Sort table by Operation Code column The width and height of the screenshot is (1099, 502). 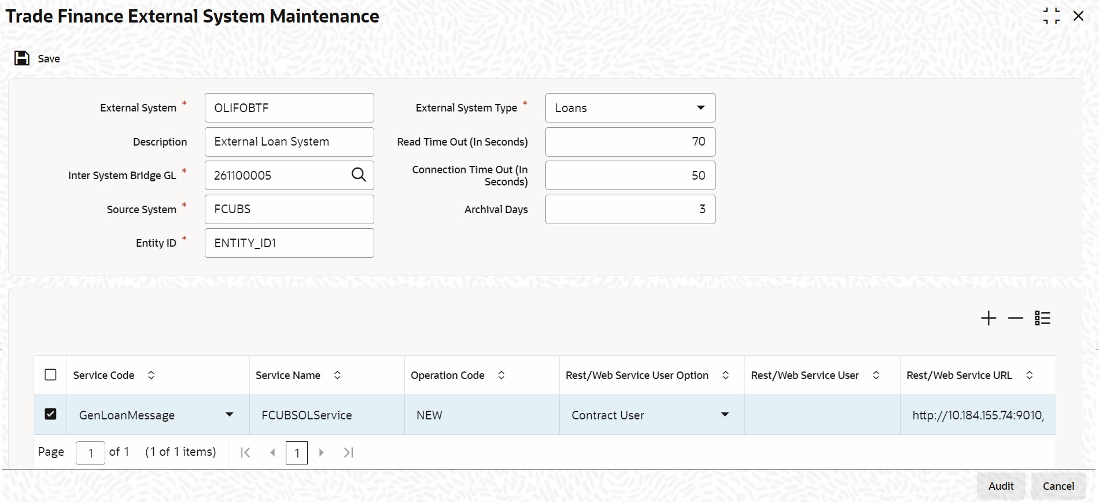click(x=501, y=375)
